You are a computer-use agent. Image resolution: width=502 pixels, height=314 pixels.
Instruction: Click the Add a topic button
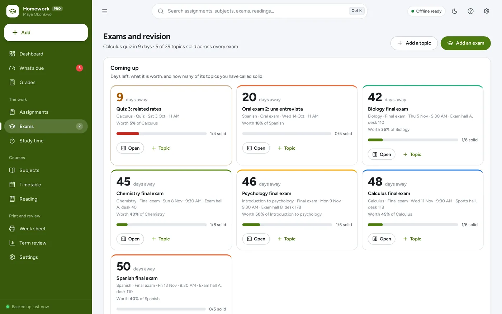[414, 43]
